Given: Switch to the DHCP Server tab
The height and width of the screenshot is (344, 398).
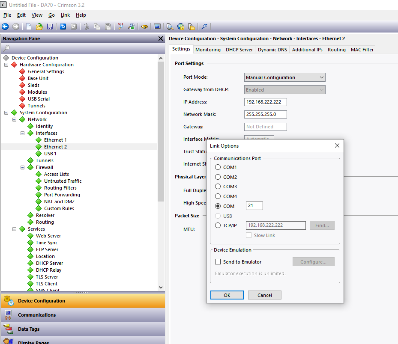Looking at the screenshot, I should [239, 50].
